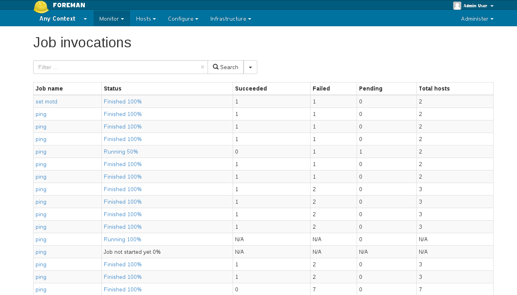Screen dimensions: 517x295
Task: Open the Monitor menu
Action: tap(111, 19)
